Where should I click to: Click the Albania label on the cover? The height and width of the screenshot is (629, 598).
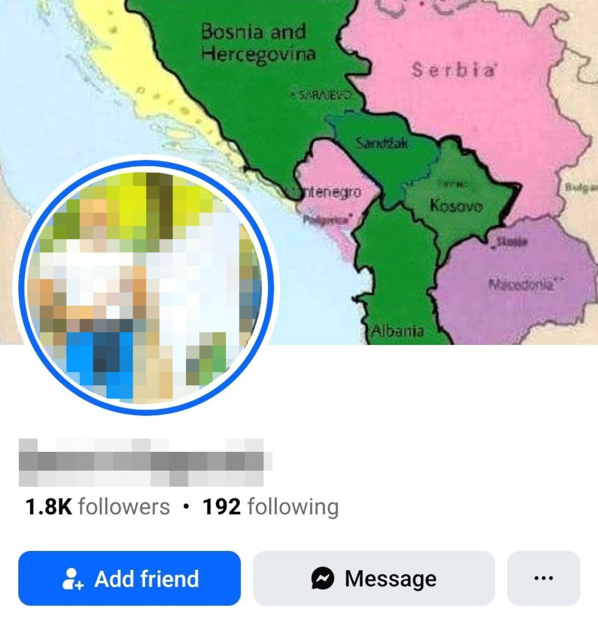coord(397,331)
